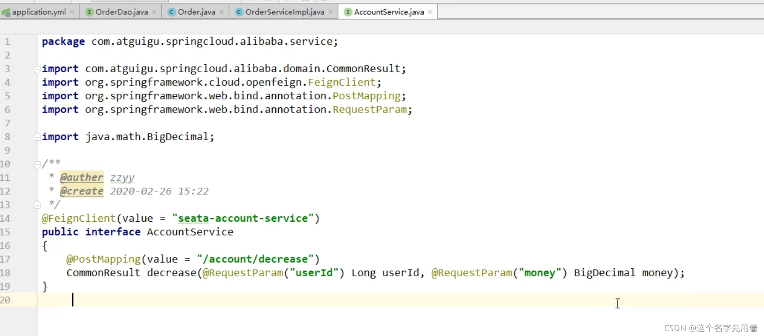The image size is (764, 336).
Task: Click the CommonResult import on line 3
Action: tap(363, 69)
